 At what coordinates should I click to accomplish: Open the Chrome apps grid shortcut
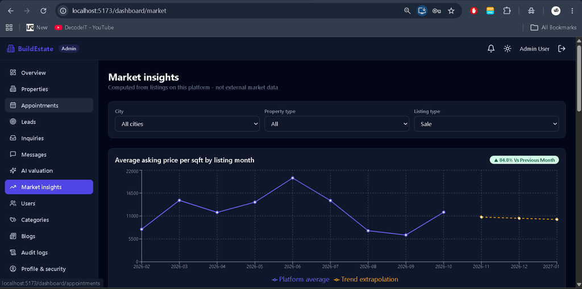9,27
